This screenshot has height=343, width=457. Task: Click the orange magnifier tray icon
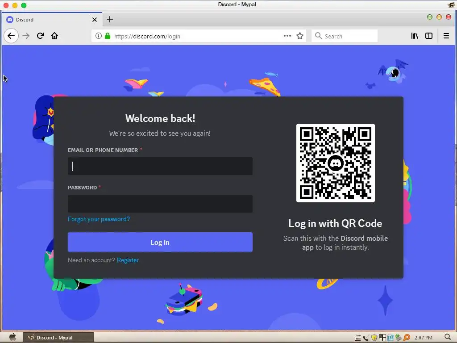(407, 338)
